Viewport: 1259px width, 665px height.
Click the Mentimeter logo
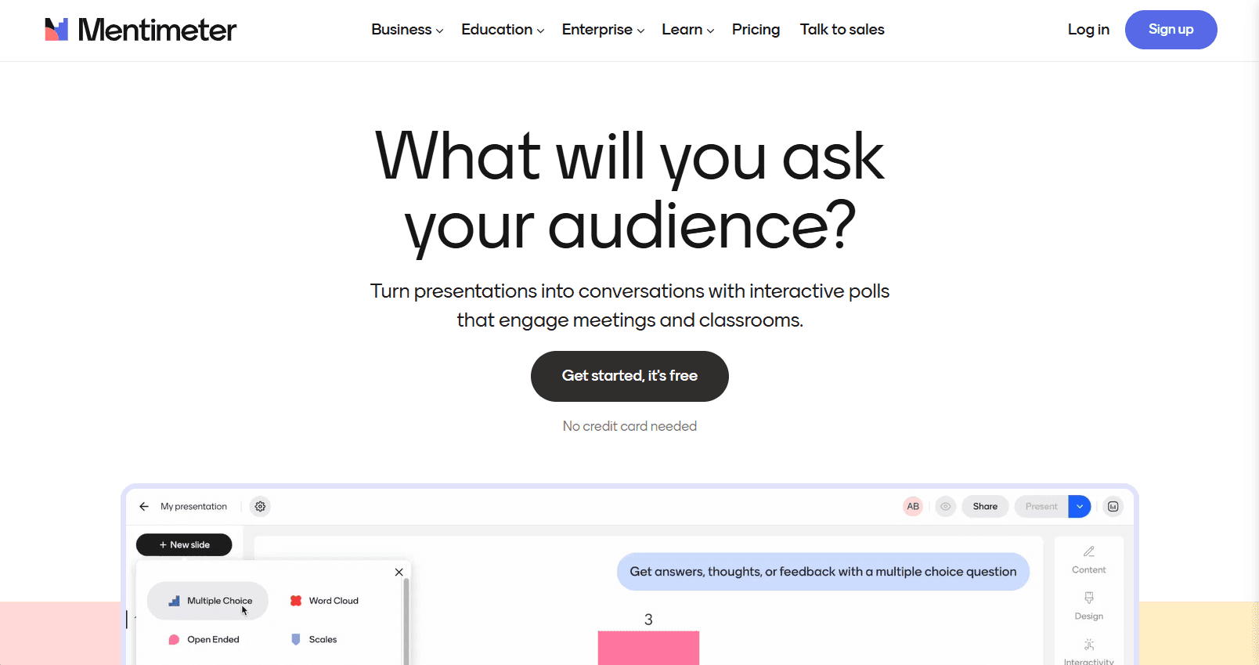click(x=140, y=30)
